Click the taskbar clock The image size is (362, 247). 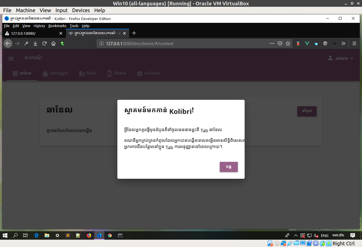pyautogui.click(x=338, y=235)
